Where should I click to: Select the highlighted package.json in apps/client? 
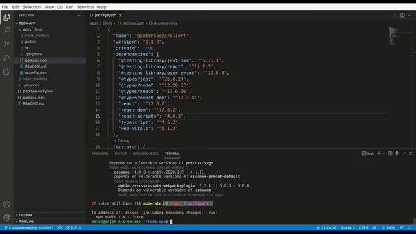36,60
